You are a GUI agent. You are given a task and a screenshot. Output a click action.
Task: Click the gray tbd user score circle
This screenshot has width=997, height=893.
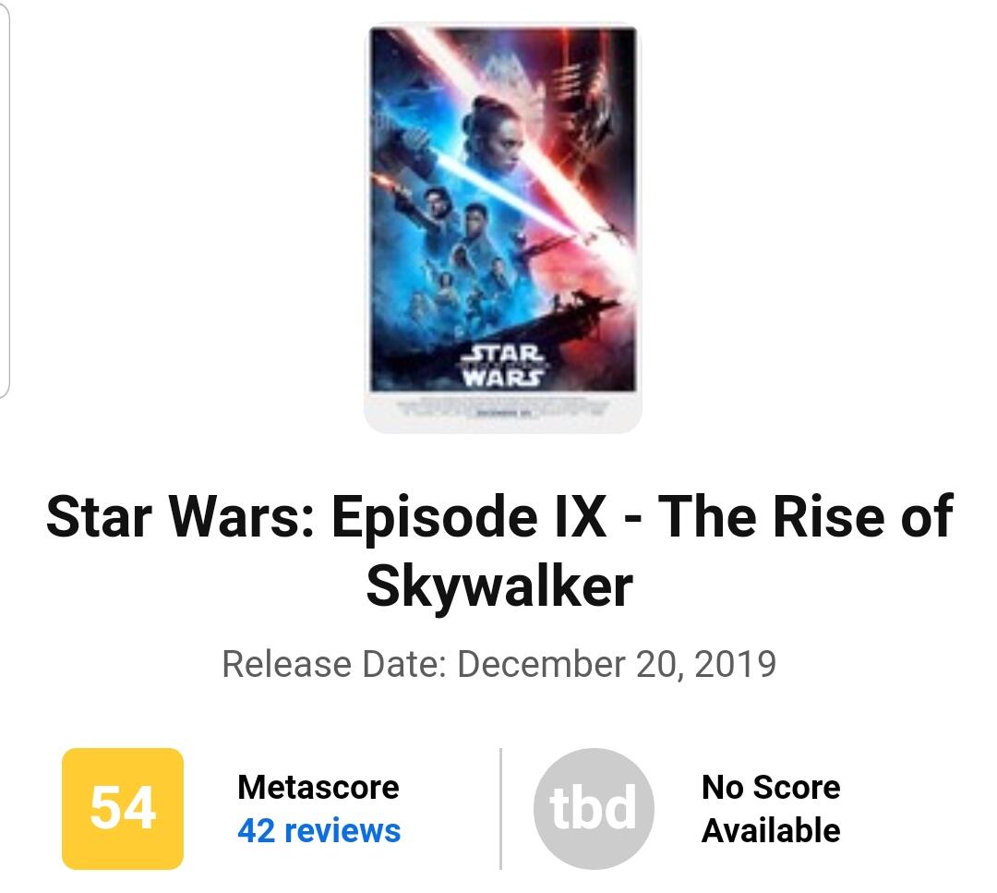click(595, 809)
